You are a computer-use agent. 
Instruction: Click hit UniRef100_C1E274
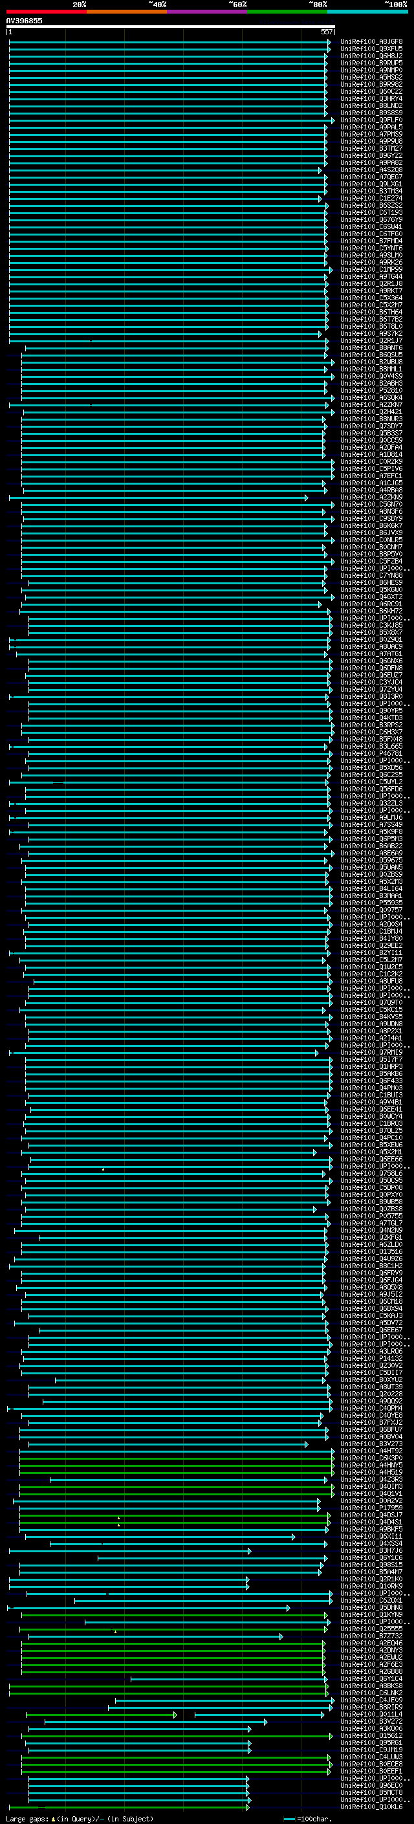pos(371,198)
